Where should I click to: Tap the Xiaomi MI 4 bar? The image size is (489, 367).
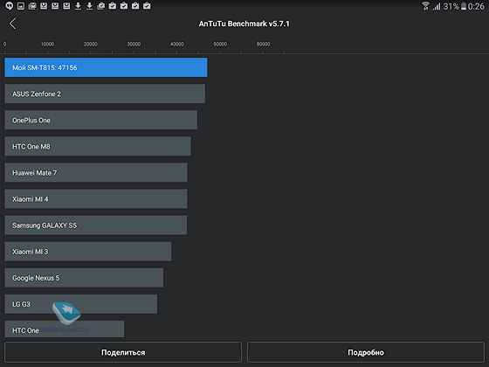[x=96, y=199]
